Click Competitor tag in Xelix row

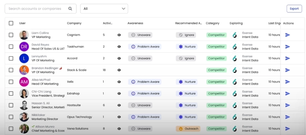[216, 82]
